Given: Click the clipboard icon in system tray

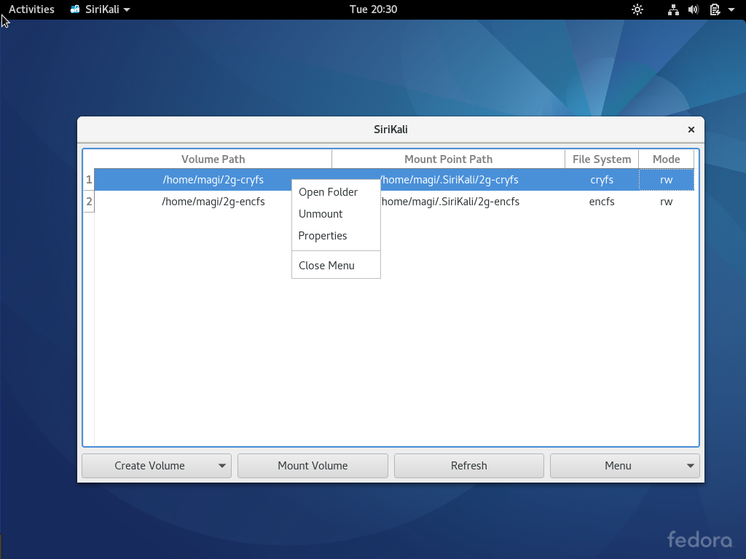Looking at the screenshot, I should (715, 9).
